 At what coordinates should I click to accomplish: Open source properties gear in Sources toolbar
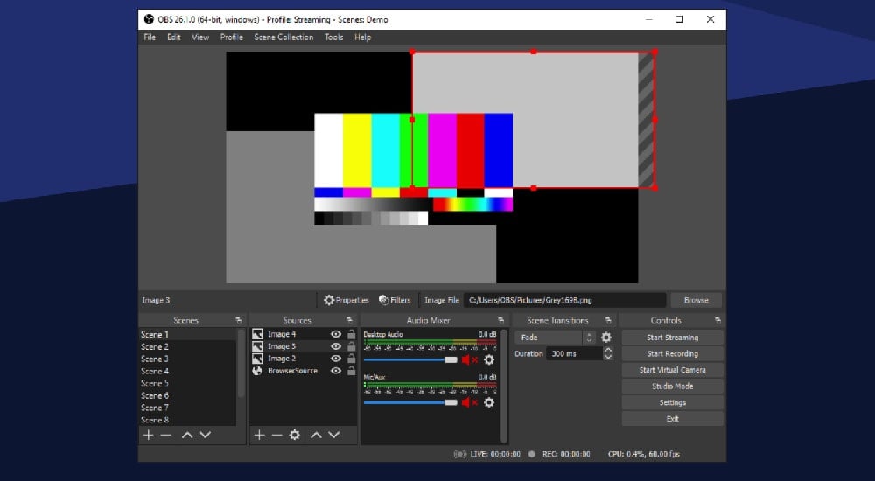coord(295,435)
